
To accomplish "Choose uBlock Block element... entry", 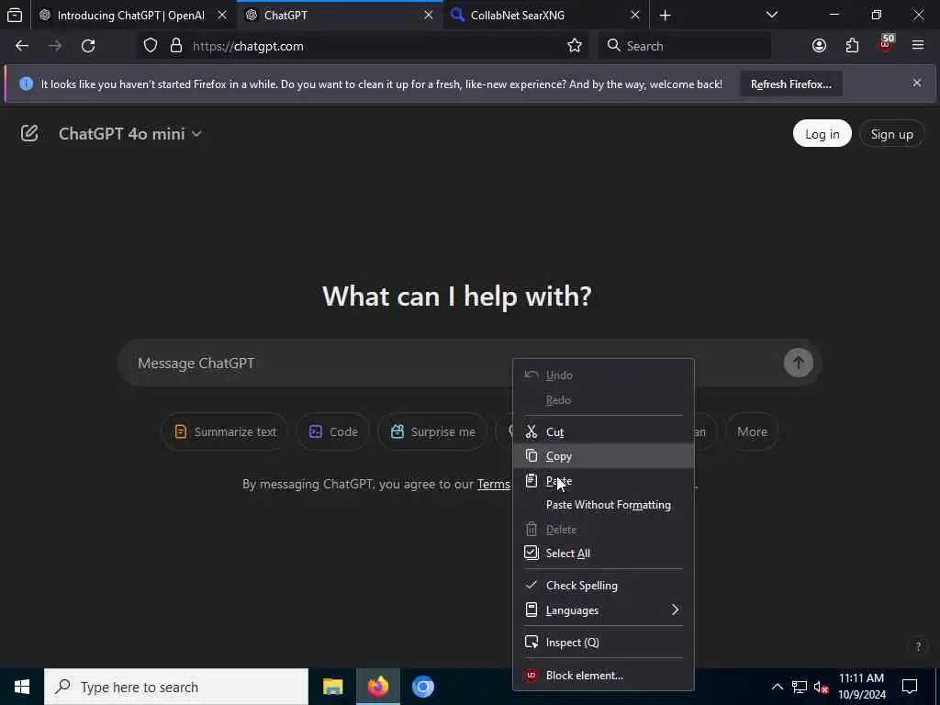I will 604,675.
